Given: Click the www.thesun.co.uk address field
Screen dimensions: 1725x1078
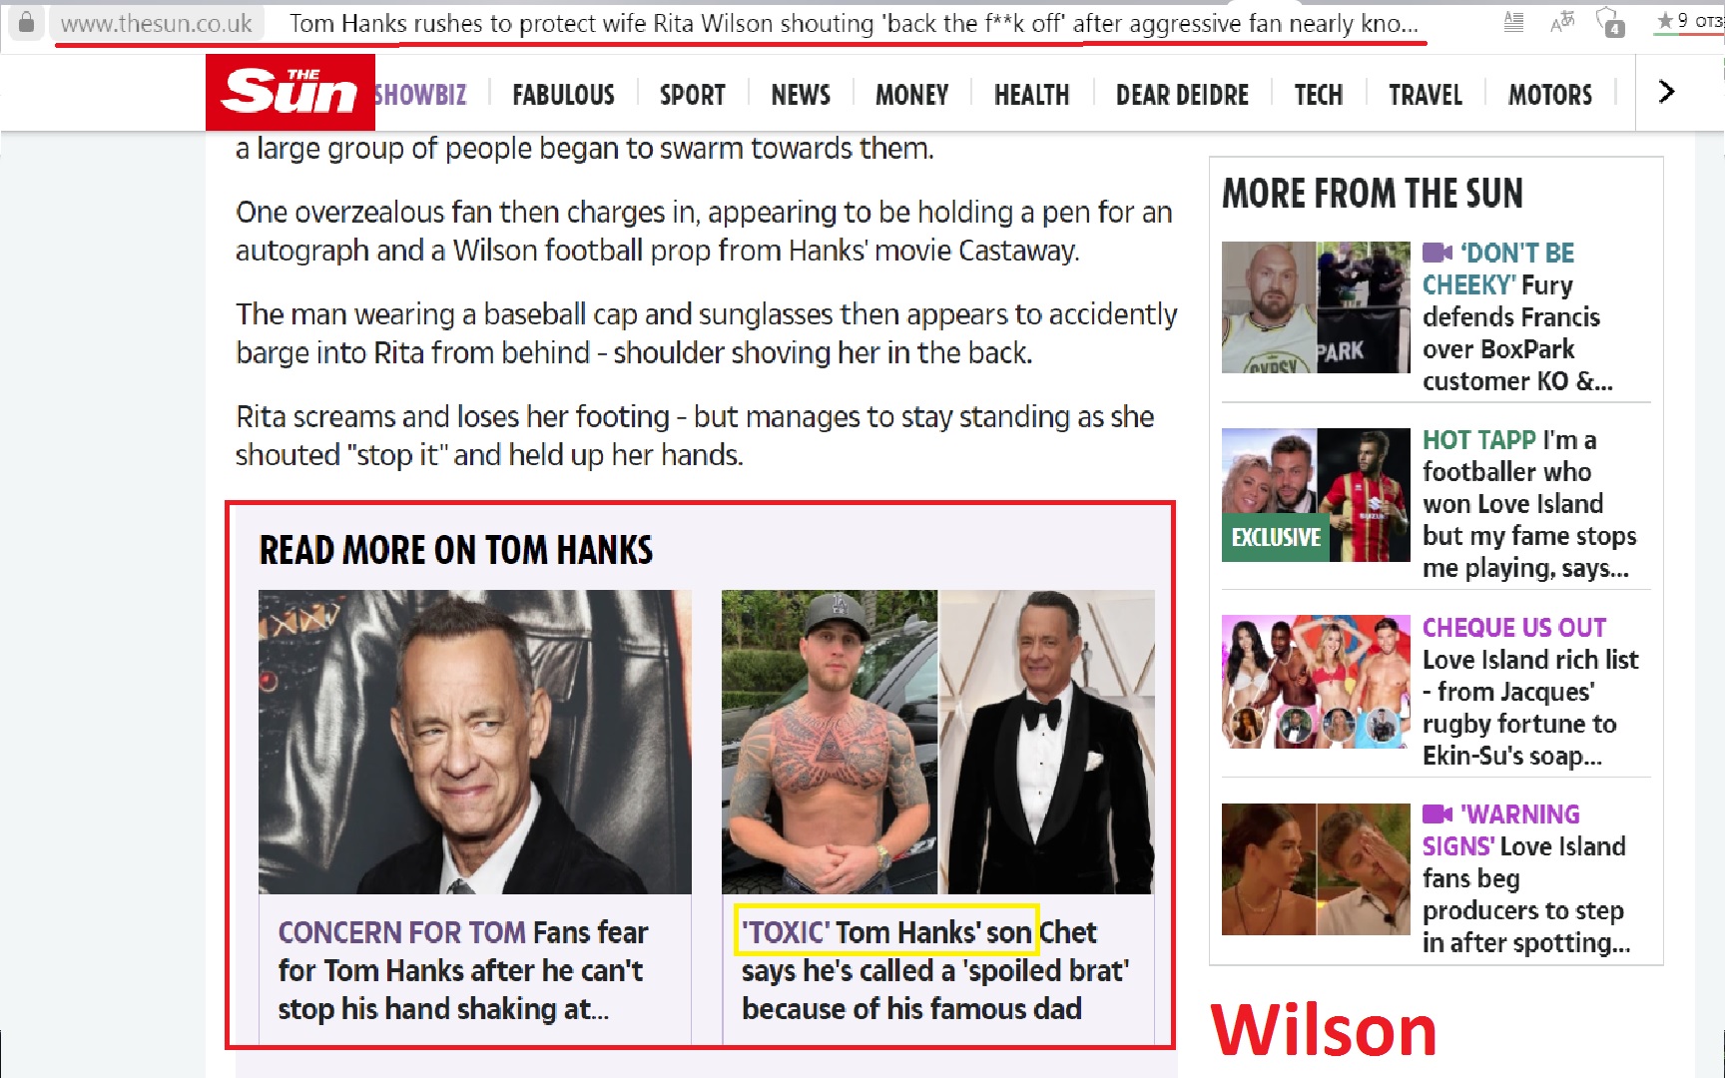Looking at the screenshot, I should 157,23.
